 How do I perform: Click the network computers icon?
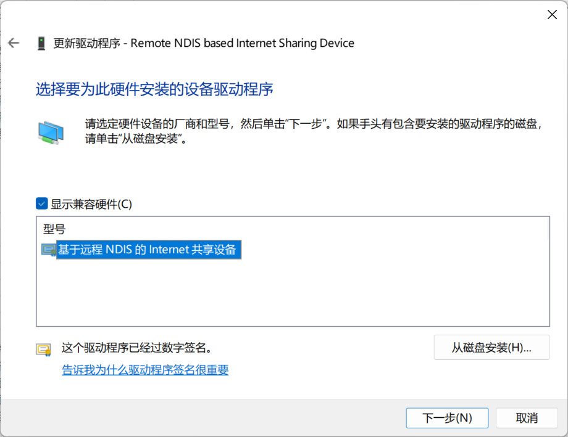(51, 133)
